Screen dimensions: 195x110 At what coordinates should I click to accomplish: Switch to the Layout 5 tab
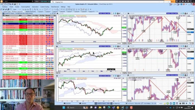tap(55, 11)
